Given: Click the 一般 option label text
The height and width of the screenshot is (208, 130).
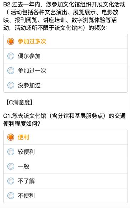Looking at the screenshot, I should (x=23, y=166).
